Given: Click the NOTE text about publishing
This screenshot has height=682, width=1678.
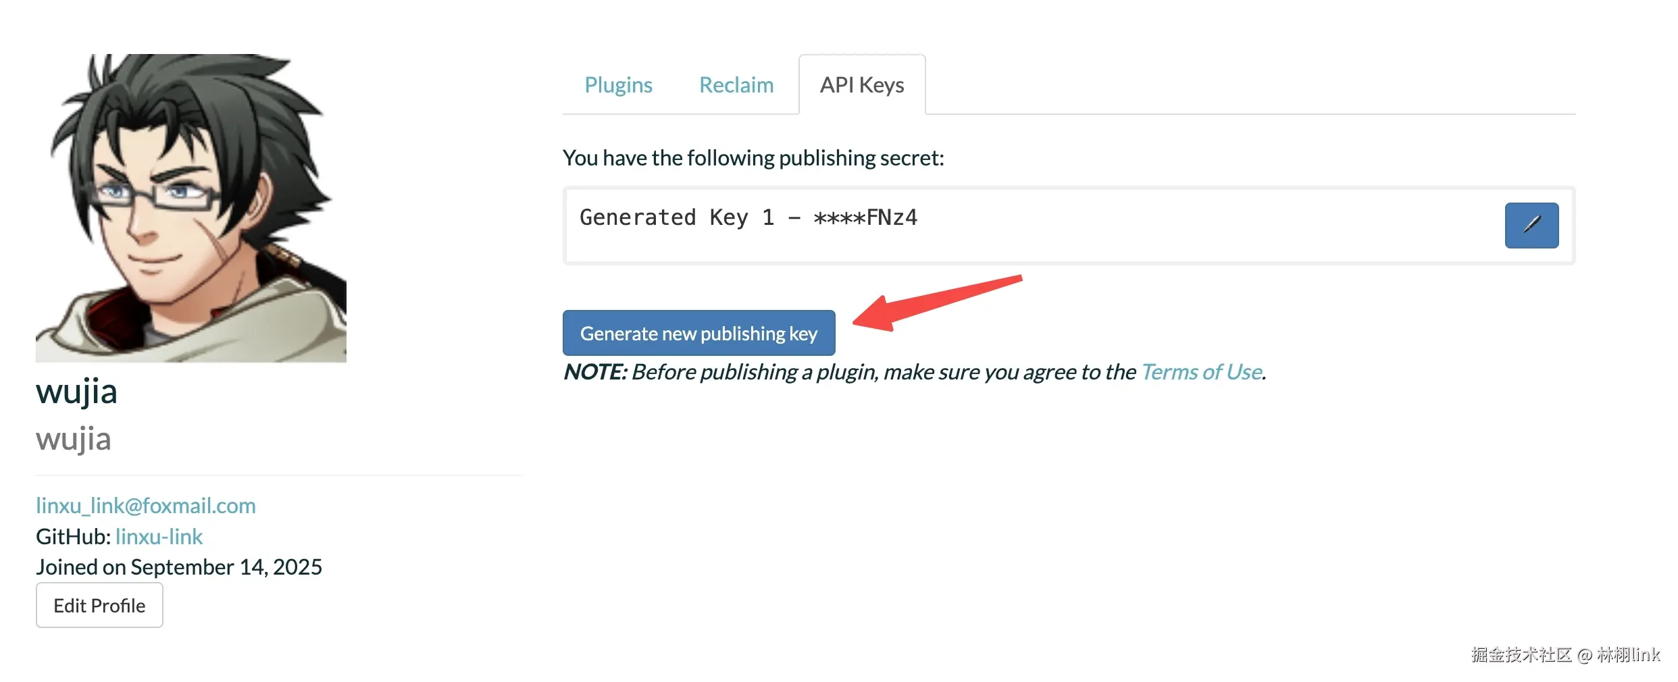Looking at the screenshot, I should (915, 372).
